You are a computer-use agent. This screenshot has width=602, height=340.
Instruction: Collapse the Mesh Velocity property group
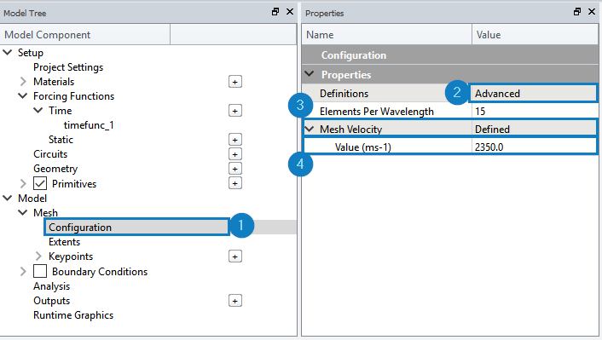point(310,129)
